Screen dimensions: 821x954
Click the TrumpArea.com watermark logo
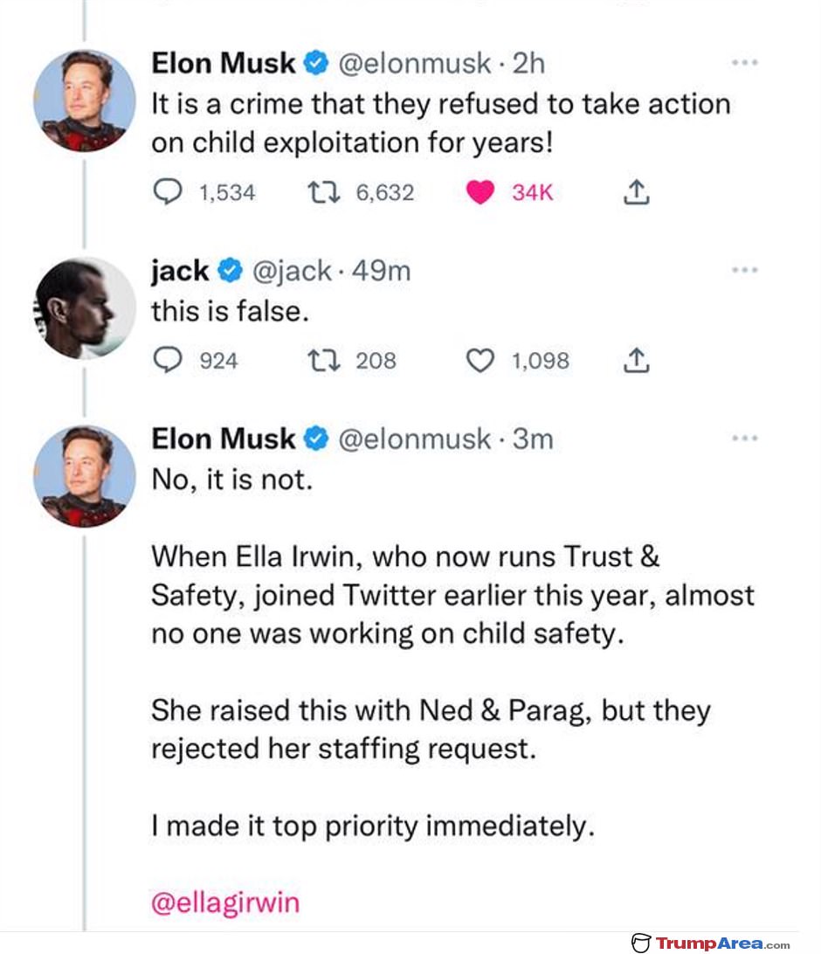pyautogui.click(x=710, y=943)
